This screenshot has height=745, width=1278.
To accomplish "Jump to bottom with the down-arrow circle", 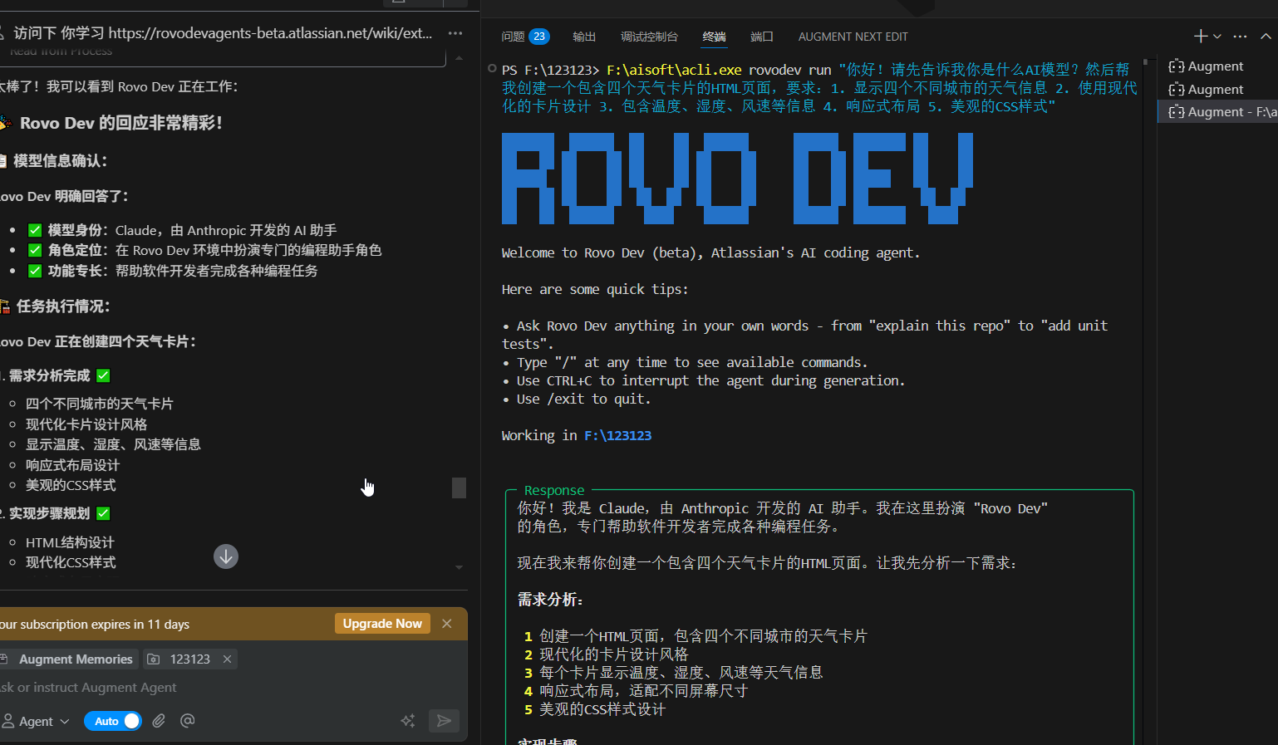I will click(x=226, y=556).
